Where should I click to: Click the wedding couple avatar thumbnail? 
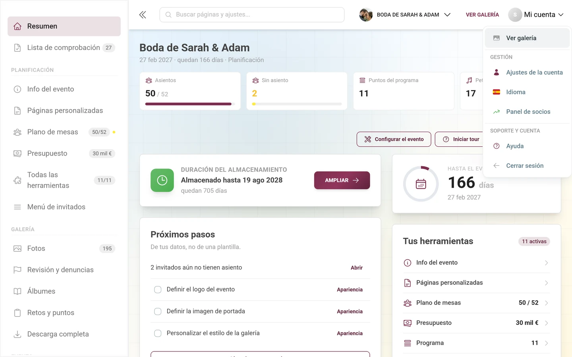click(x=366, y=15)
